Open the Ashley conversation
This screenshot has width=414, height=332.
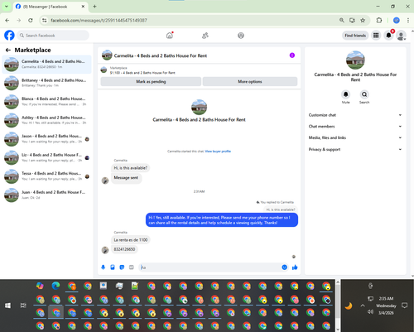[46, 120]
